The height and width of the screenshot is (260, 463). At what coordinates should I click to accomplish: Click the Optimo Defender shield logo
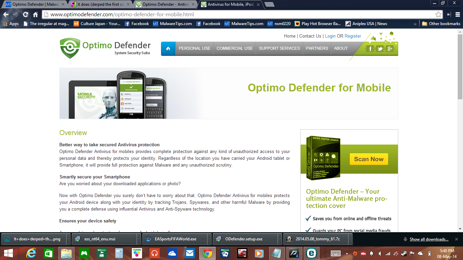(70, 48)
